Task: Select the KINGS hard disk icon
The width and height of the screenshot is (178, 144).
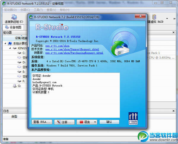Action: click(15, 48)
